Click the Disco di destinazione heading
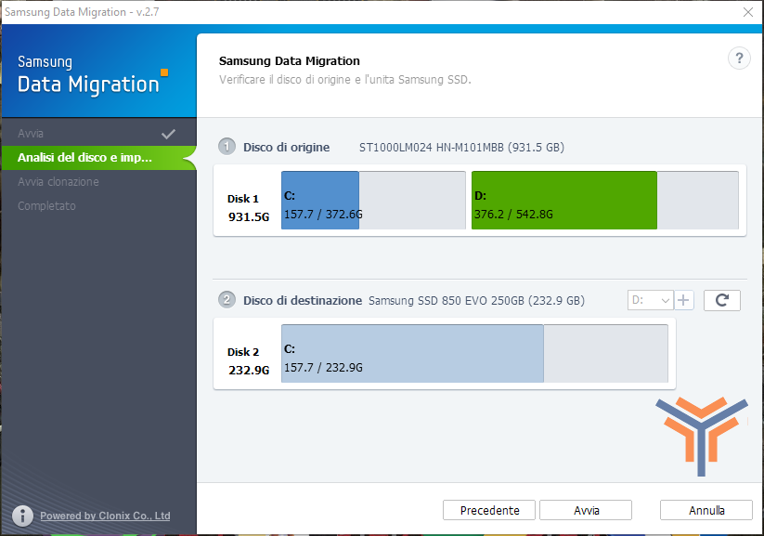This screenshot has width=764, height=536. [303, 300]
